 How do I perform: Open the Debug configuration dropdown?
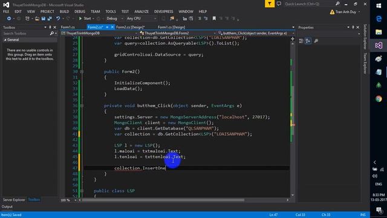(x=115, y=19)
